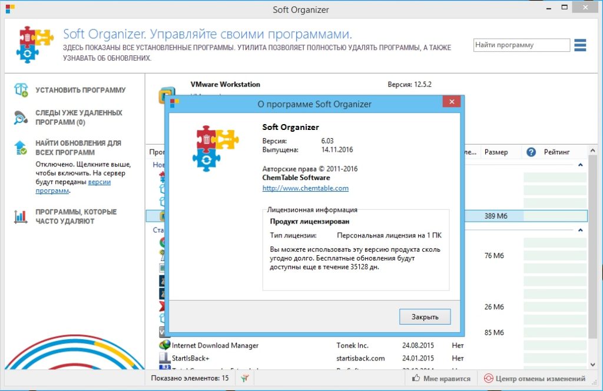This screenshot has height=391, width=603.
Task: Click the filter funnel icon in status bar
Action: click(244, 378)
